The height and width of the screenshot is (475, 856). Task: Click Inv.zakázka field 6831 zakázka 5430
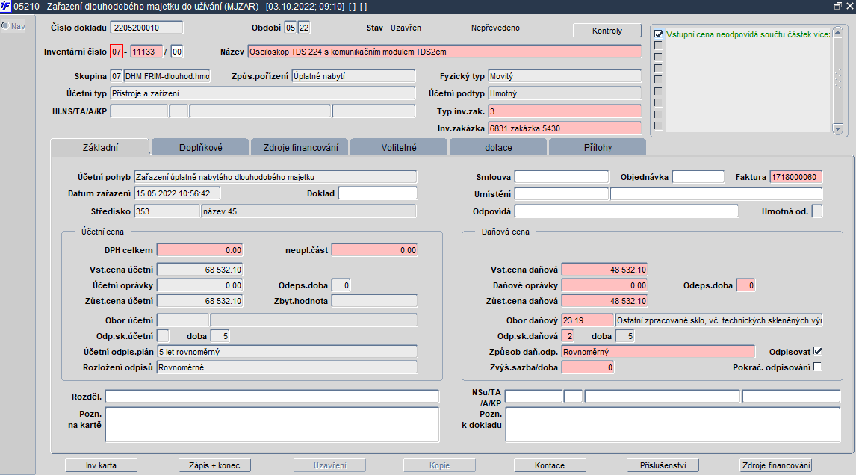tap(565, 128)
